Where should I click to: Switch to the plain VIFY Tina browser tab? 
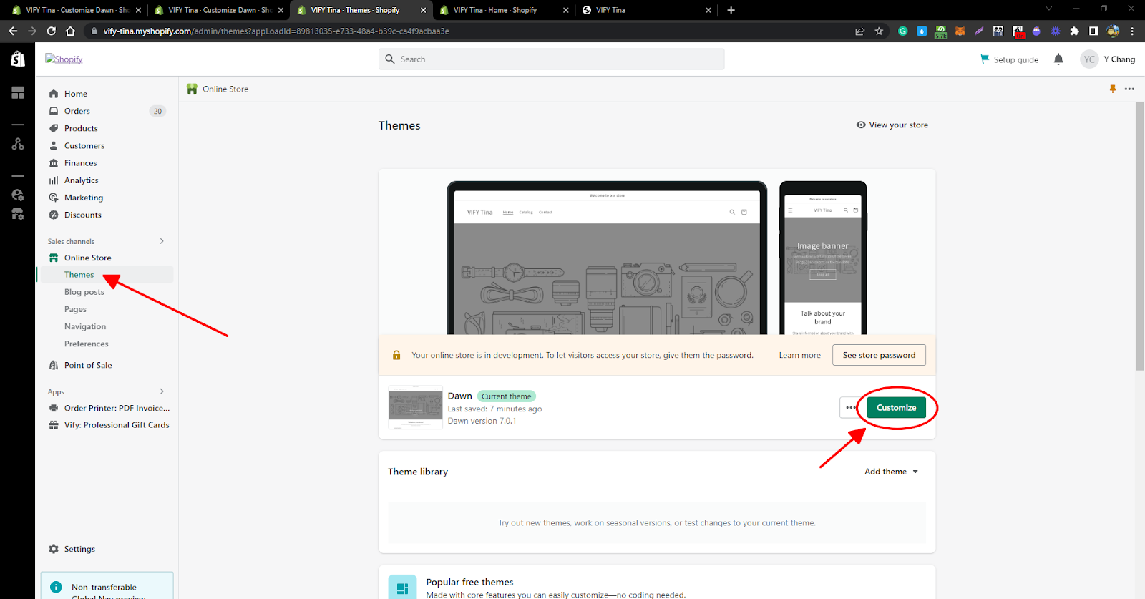click(646, 10)
